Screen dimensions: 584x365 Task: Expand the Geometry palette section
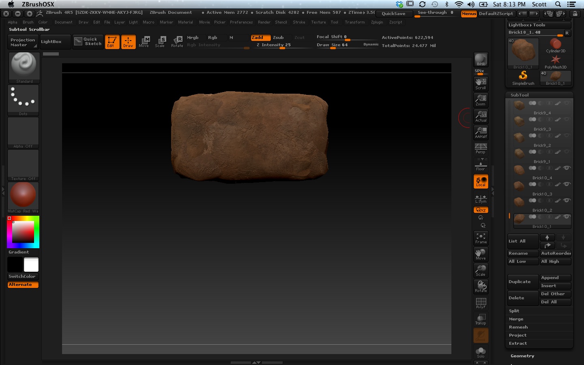point(522,356)
